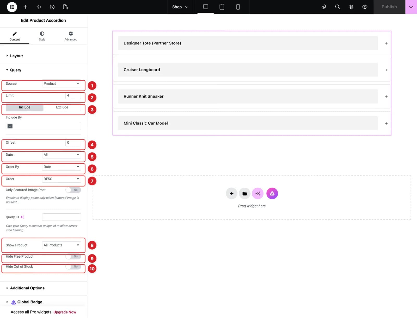Open the Elementor logo menu
This screenshot has width=417, height=318.
[12, 7]
